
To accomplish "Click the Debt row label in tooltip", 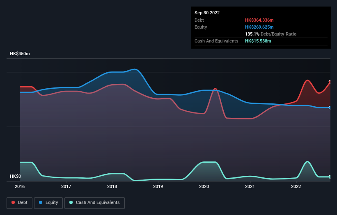I will 199,20.
